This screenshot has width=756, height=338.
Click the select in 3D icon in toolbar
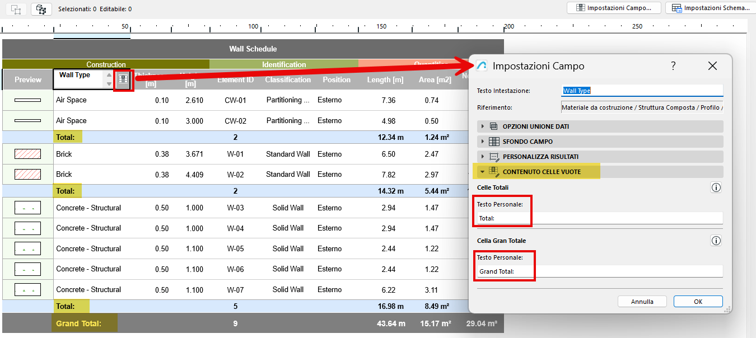pyautogui.click(x=41, y=9)
